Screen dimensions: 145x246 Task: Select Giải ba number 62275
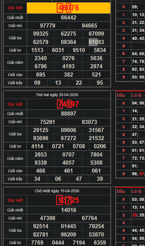tap(69, 34)
